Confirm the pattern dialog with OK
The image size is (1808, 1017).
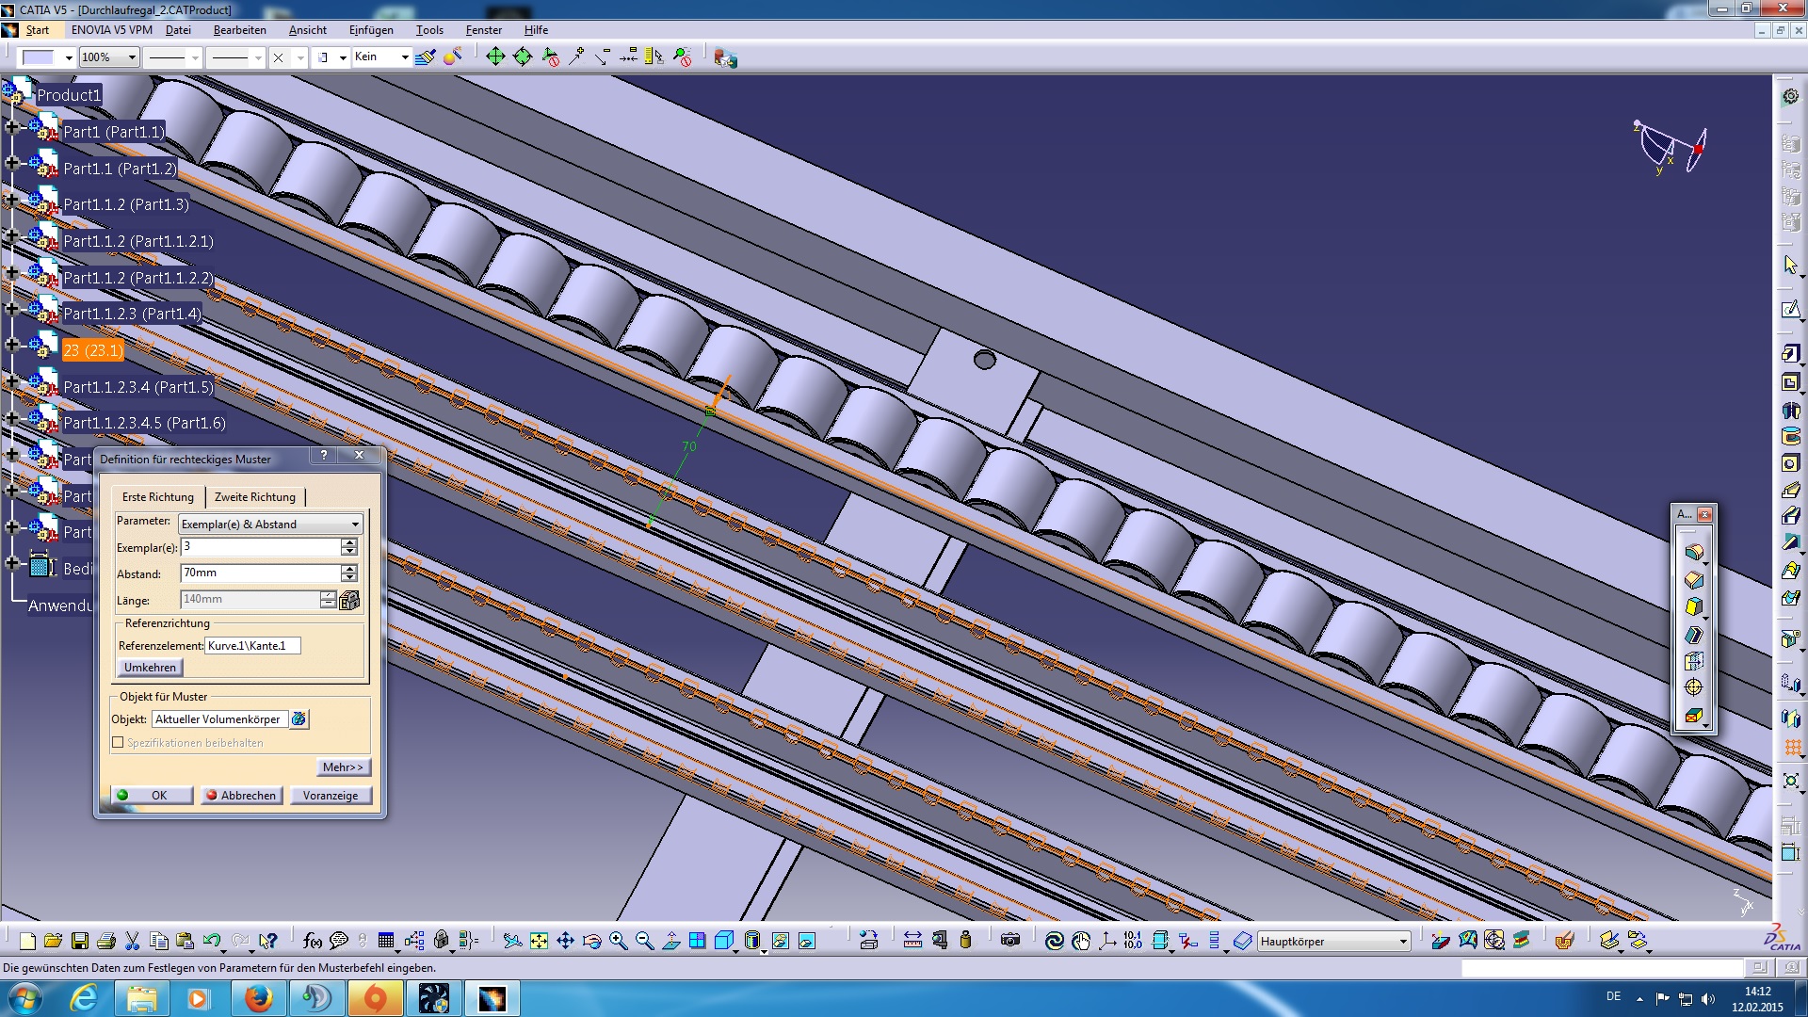pos(151,796)
